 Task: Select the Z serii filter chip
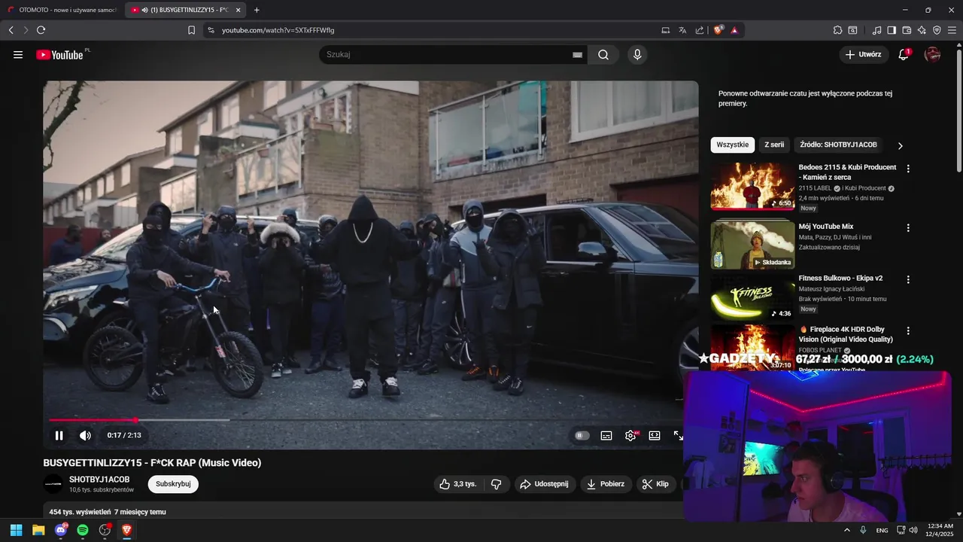click(x=774, y=145)
